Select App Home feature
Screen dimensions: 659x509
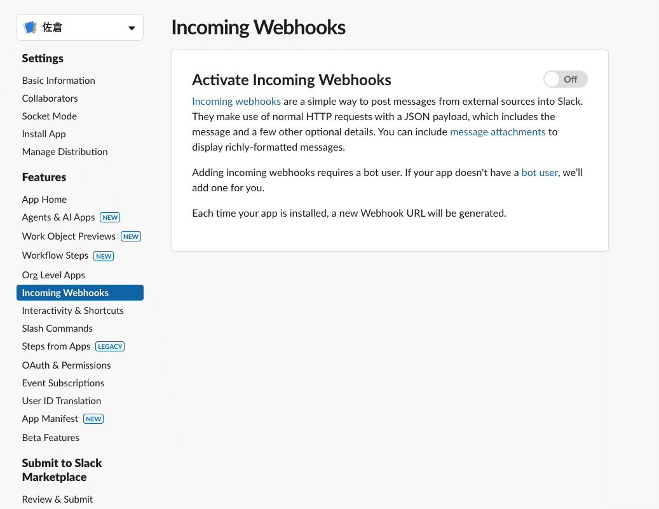pyautogui.click(x=44, y=200)
